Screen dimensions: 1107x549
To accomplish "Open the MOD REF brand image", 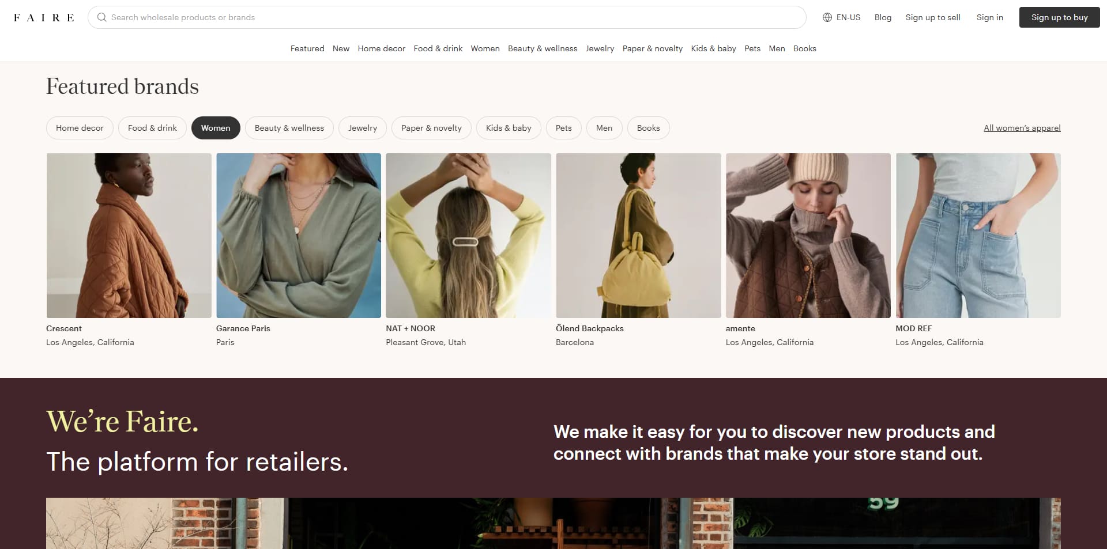I will click(978, 236).
